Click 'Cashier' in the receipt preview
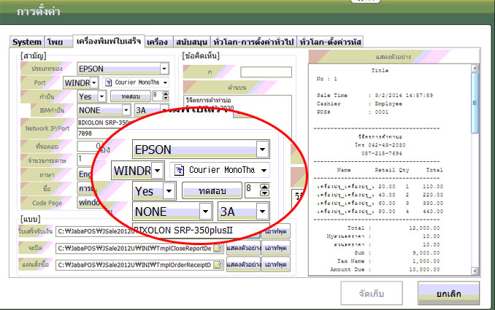The image size is (495, 310). (329, 104)
